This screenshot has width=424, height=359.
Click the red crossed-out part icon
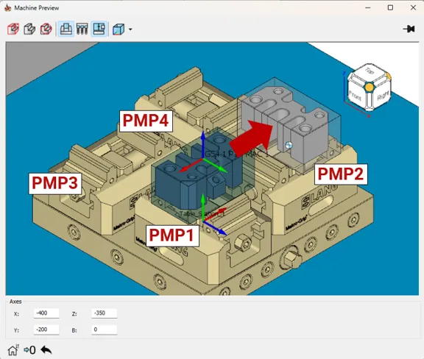point(46,29)
